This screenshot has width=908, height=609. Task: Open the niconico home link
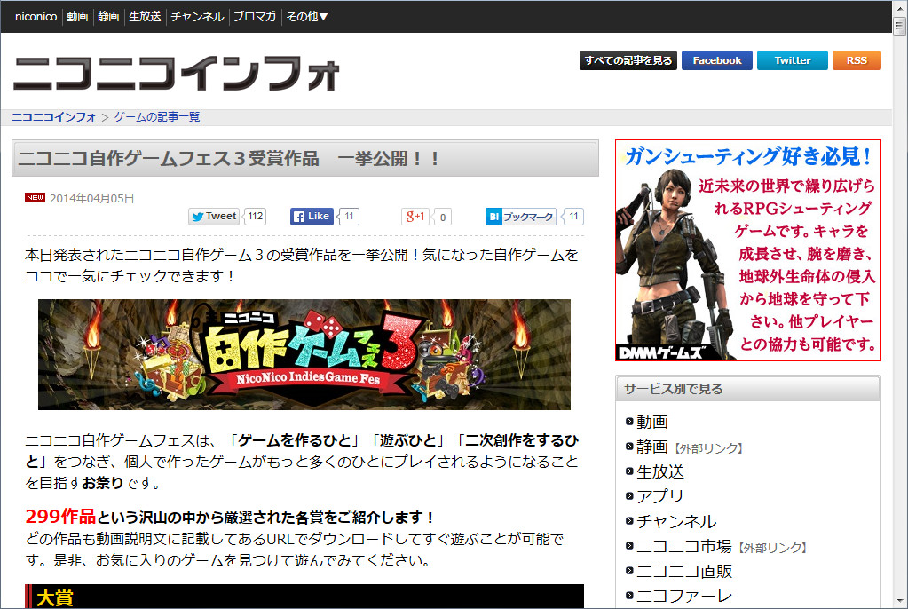click(36, 17)
